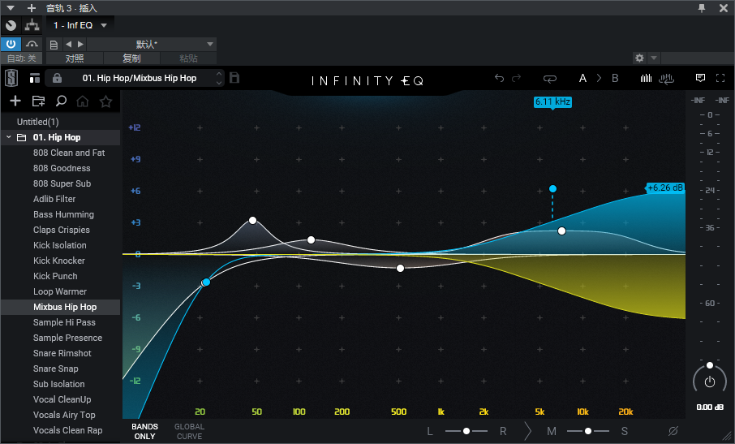Load the Bass Humming preset
Image resolution: width=735 pixels, height=444 pixels.
(63, 215)
